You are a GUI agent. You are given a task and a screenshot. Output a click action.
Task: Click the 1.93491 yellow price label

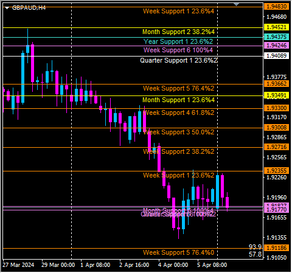tap(276, 95)
